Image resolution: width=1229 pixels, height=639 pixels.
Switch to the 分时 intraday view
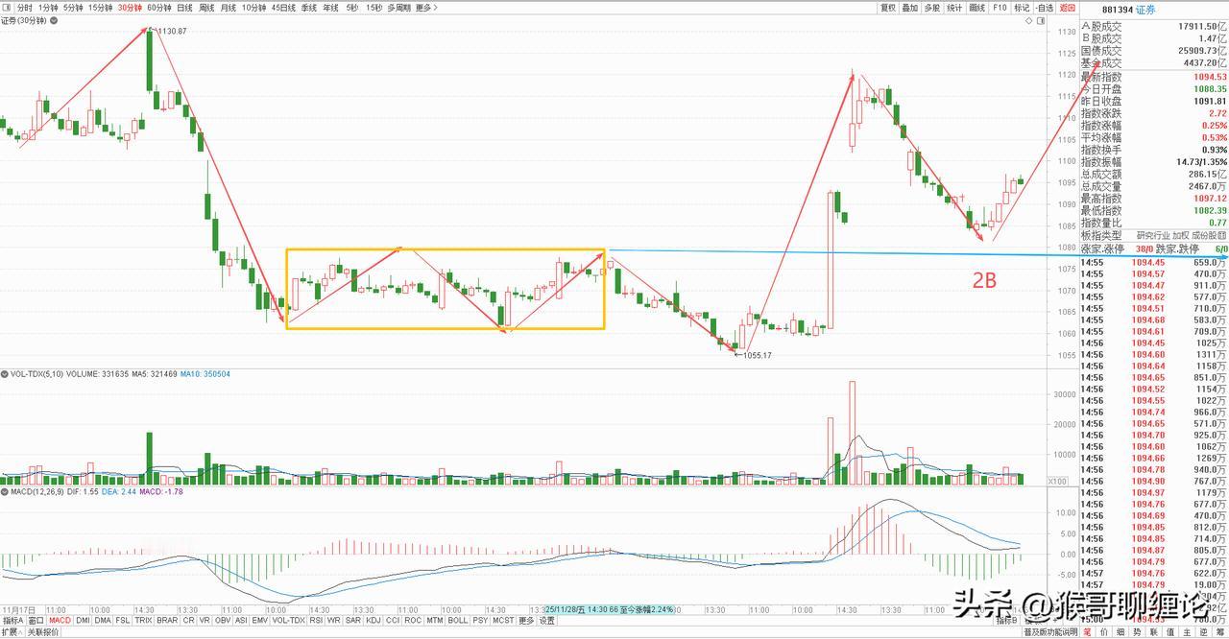[x=24, y=8]
